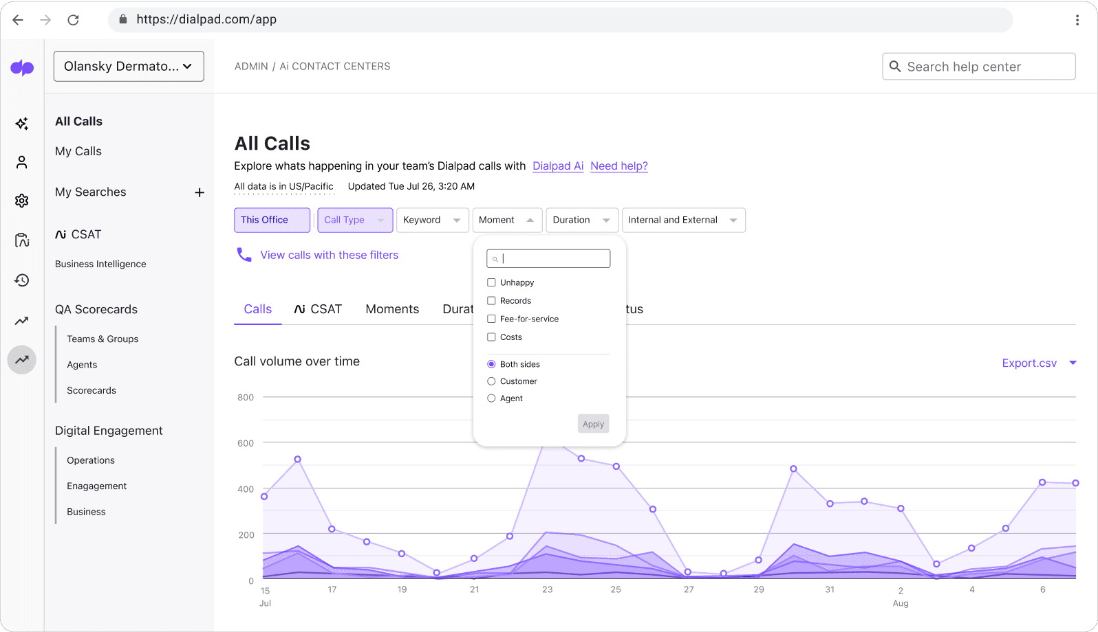Viewport: 1098px width, 632px height.
Task: Open the contacts person icon in sidebar
Action: coord(22,162)
